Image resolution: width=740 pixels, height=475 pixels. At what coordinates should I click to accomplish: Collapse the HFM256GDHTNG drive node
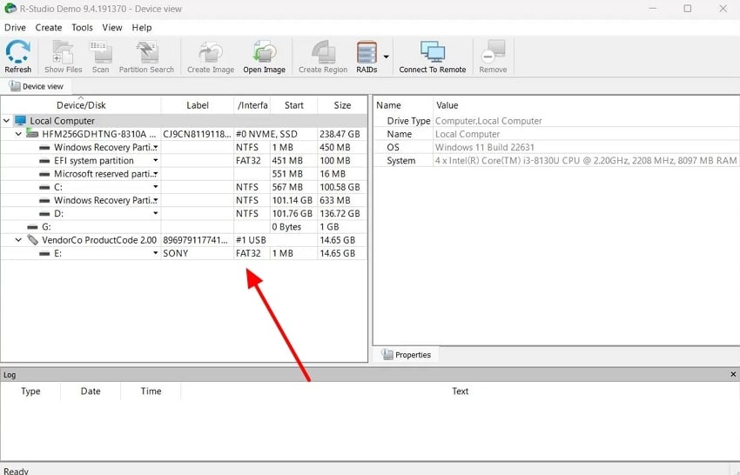(18, 134)
